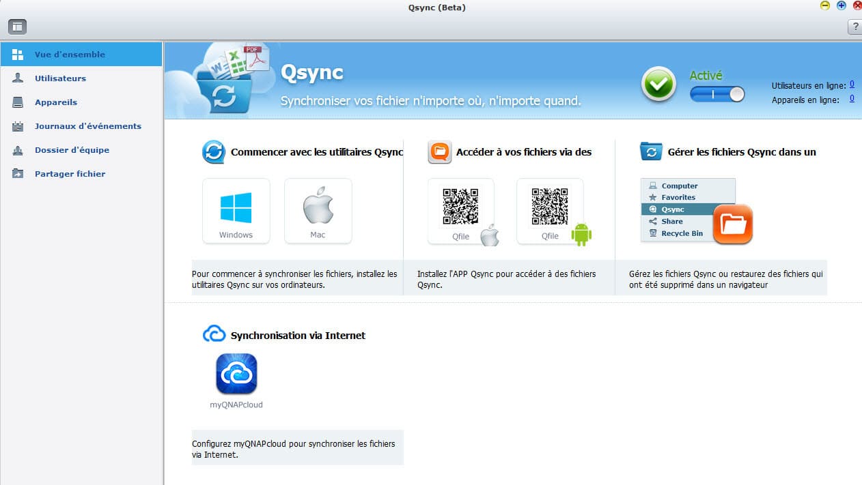Click the green checkmark status icon

click(658, 85)
